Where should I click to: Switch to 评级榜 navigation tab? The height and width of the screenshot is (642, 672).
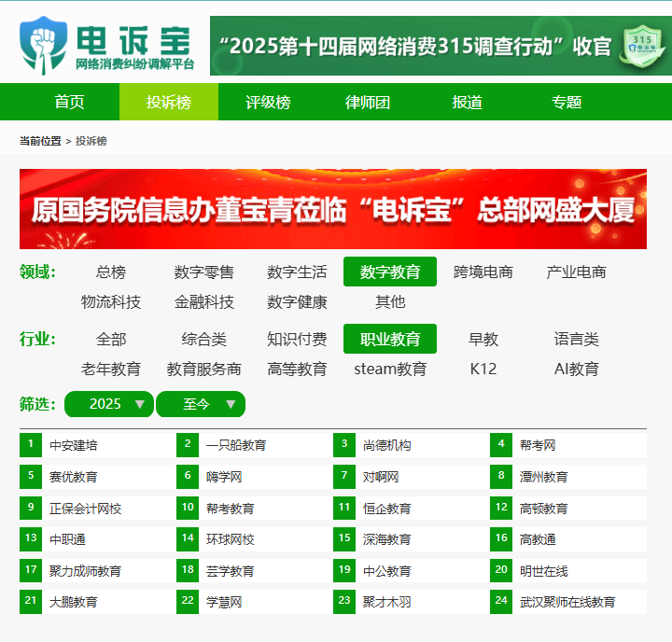tap(268, 103)
